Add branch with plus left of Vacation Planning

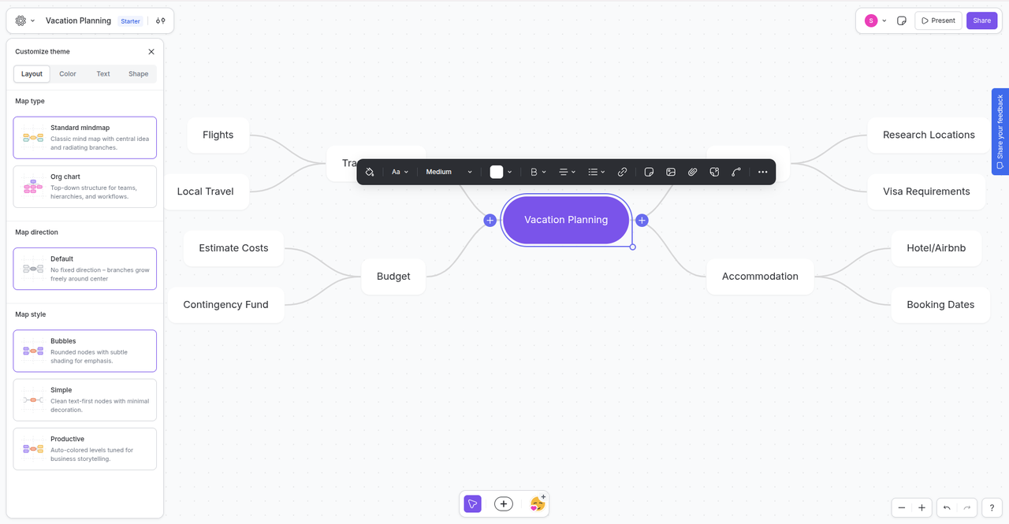pos(490,220)
